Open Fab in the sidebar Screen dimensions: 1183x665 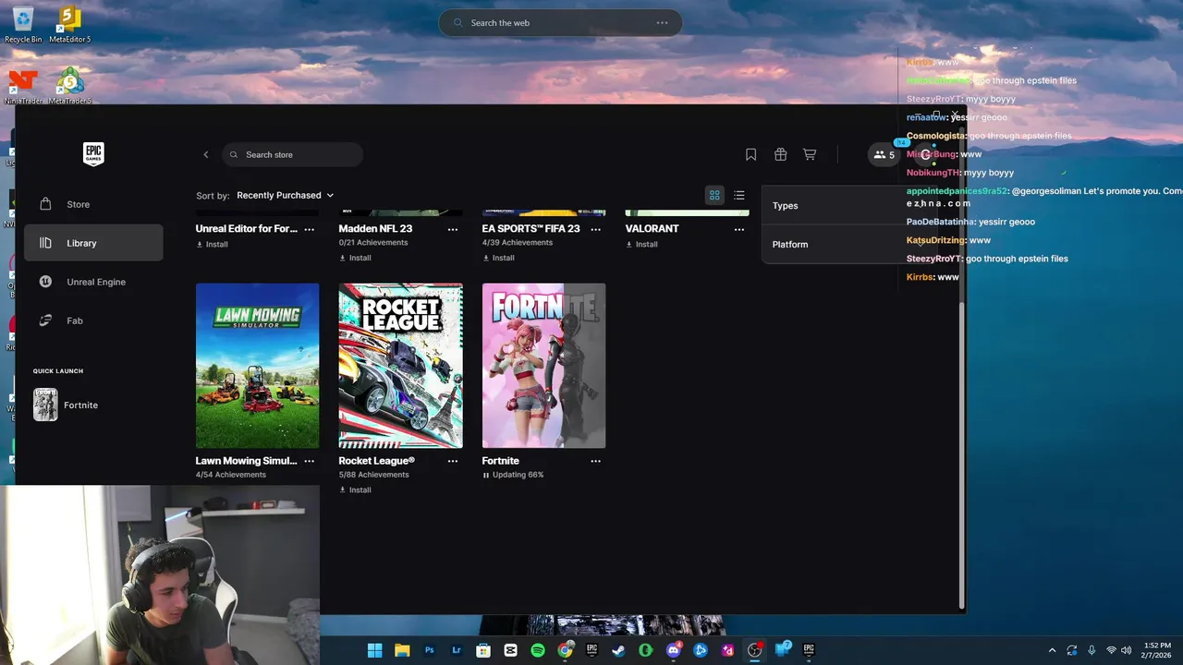point(93,320)
